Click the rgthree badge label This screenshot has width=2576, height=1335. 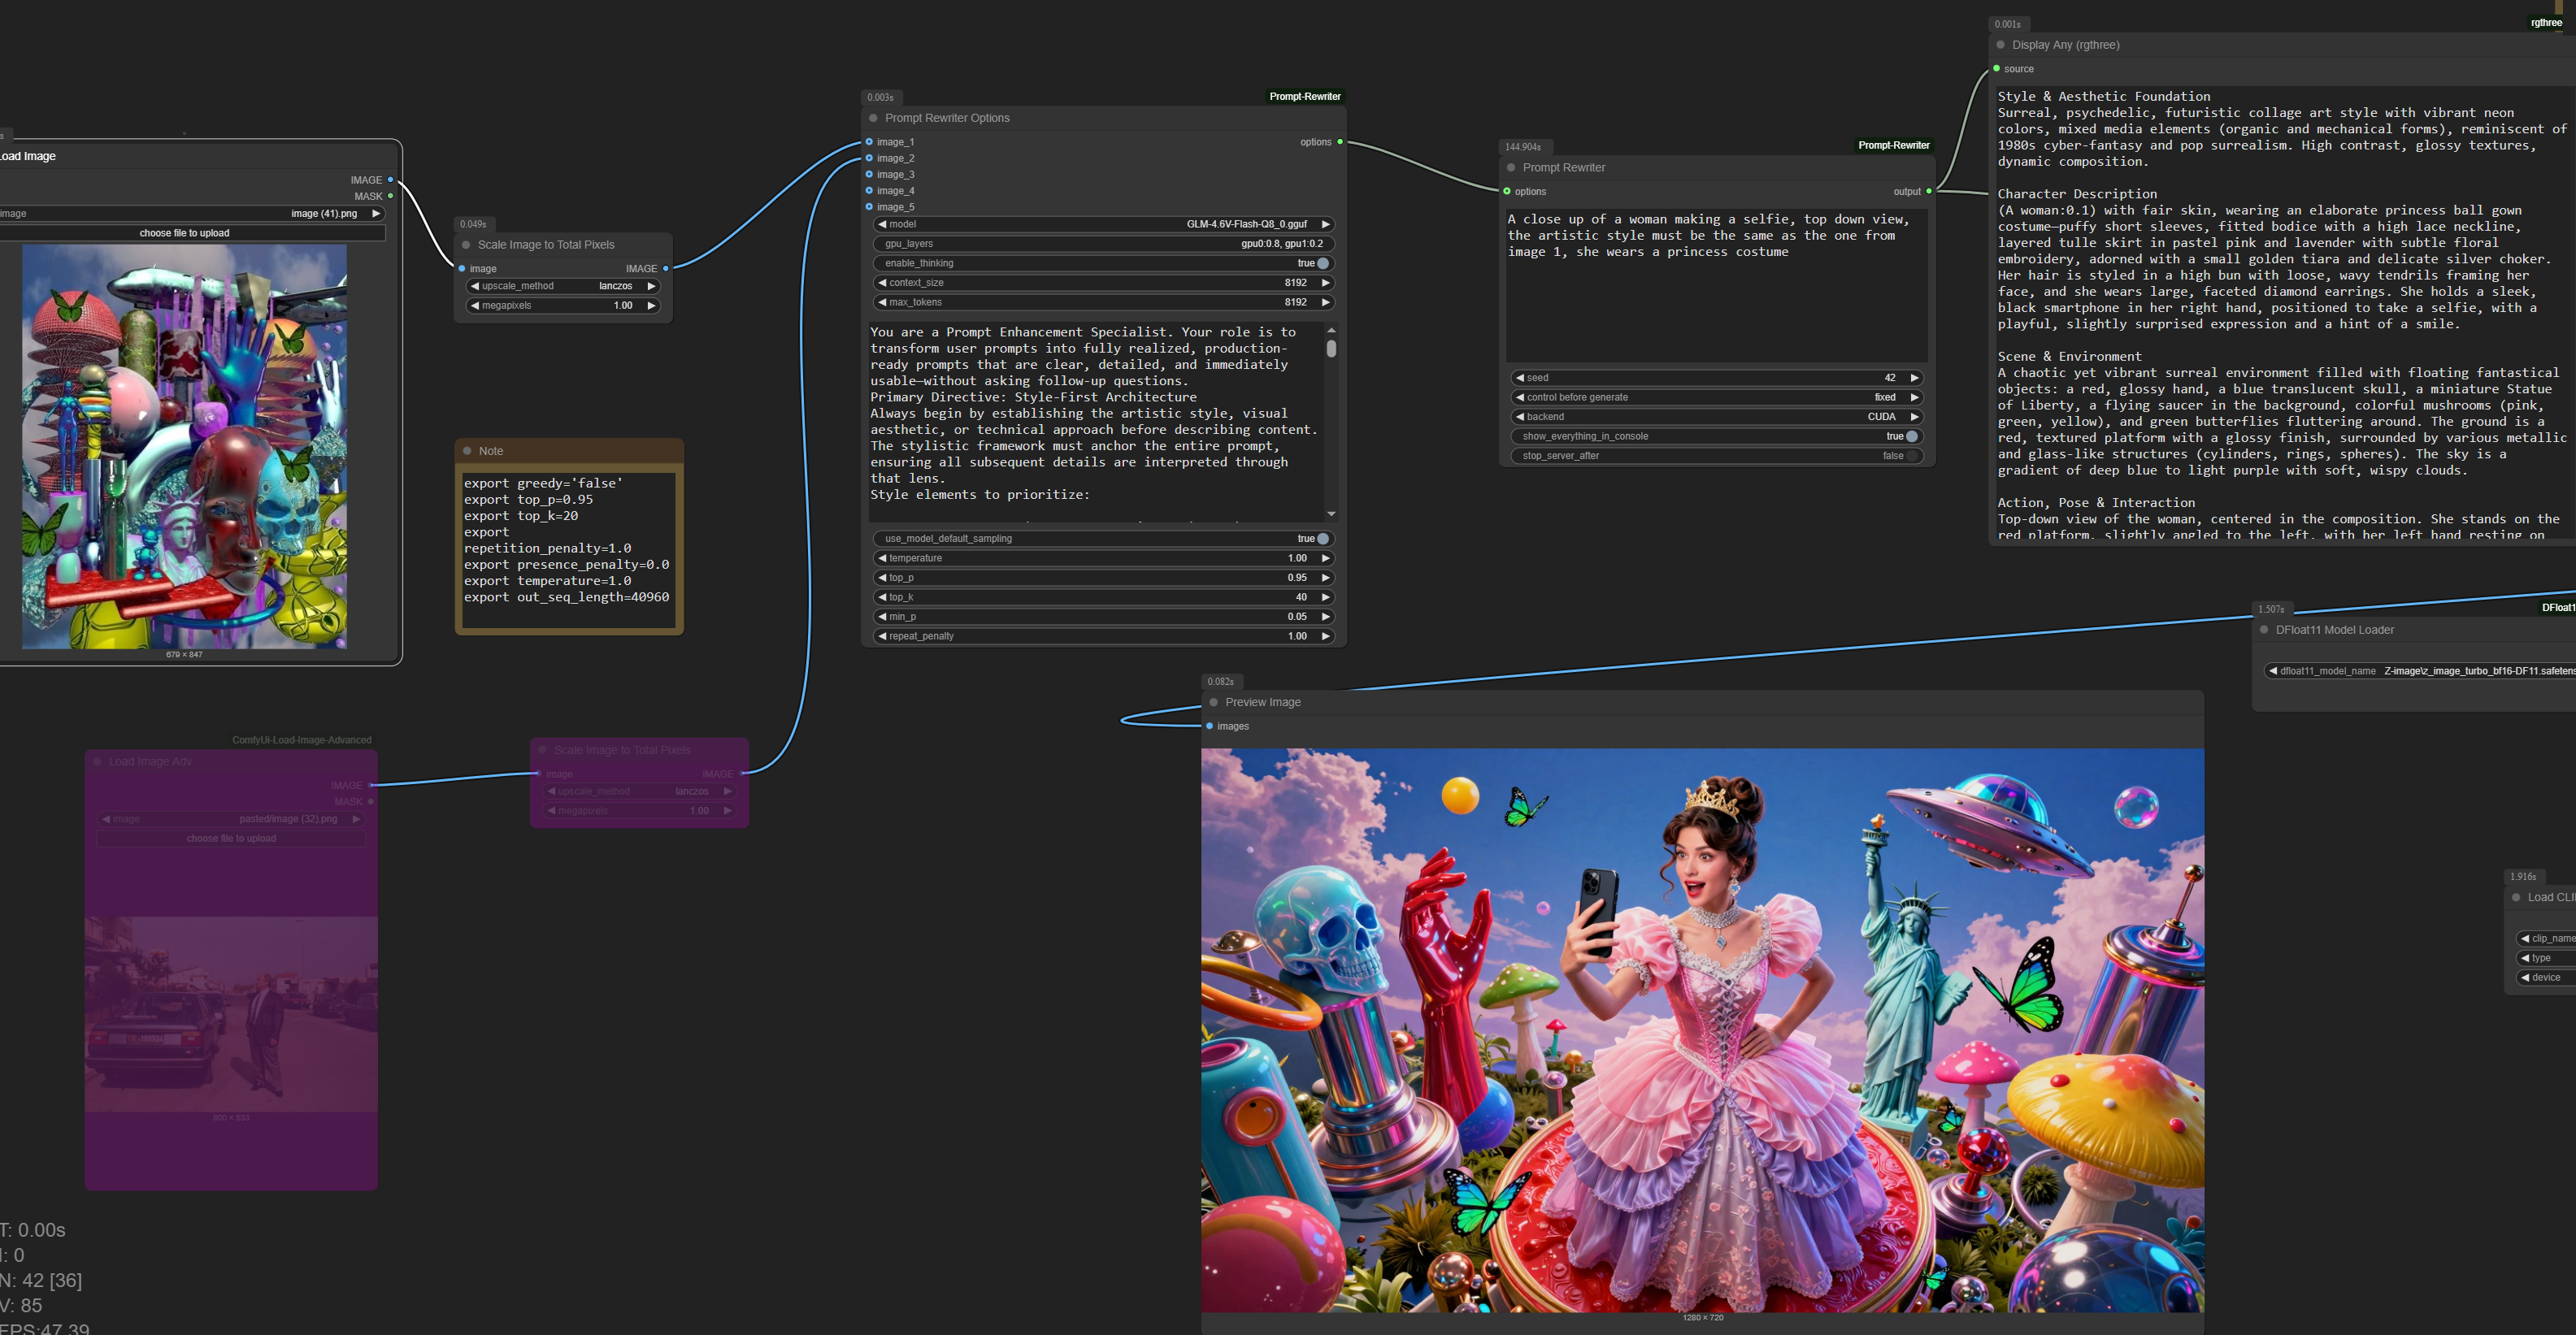tap(2545, 23)
